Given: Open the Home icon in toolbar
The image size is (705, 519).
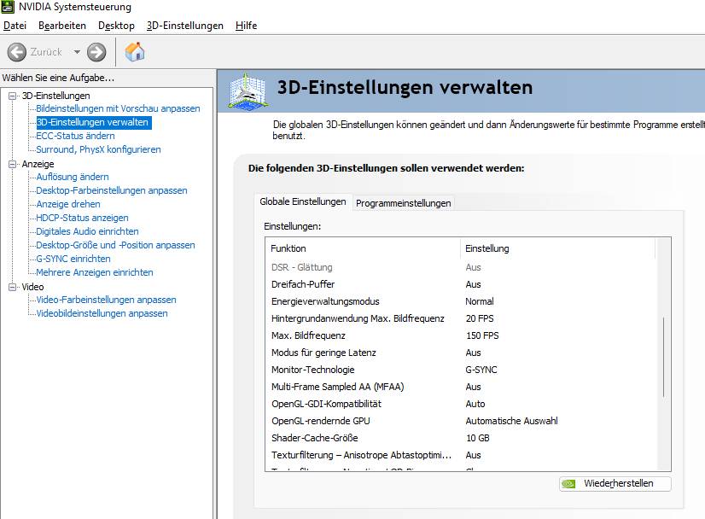Looking at the screenshot, I should (135, 52).
